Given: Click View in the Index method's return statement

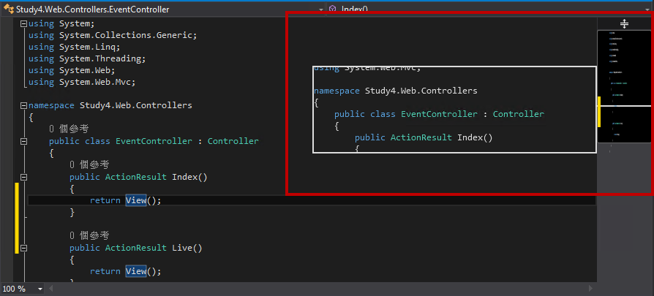Looking at the screenshot, I should pyautogui.click(x=136, y=200).
